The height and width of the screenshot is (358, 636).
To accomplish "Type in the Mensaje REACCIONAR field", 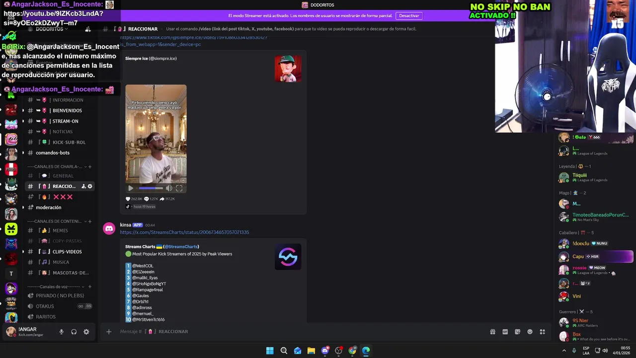I will [298, 332].
